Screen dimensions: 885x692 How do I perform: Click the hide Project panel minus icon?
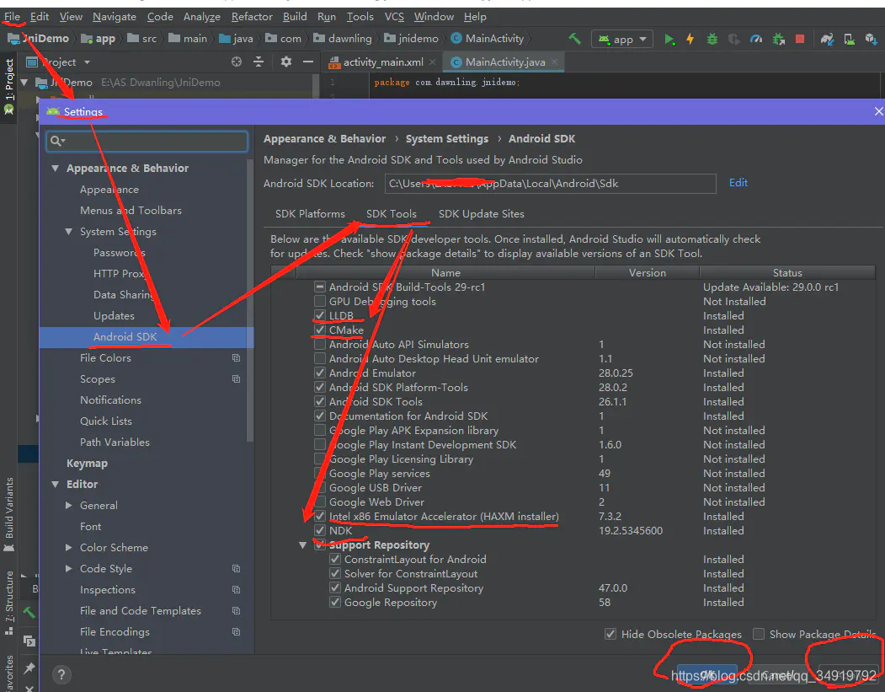[x=308, y=62]
